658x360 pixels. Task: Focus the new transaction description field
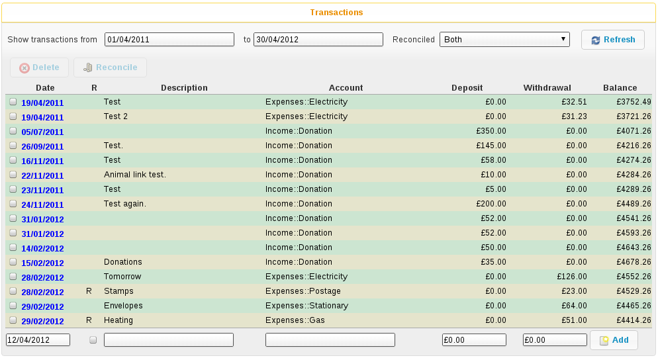[169, 340]
